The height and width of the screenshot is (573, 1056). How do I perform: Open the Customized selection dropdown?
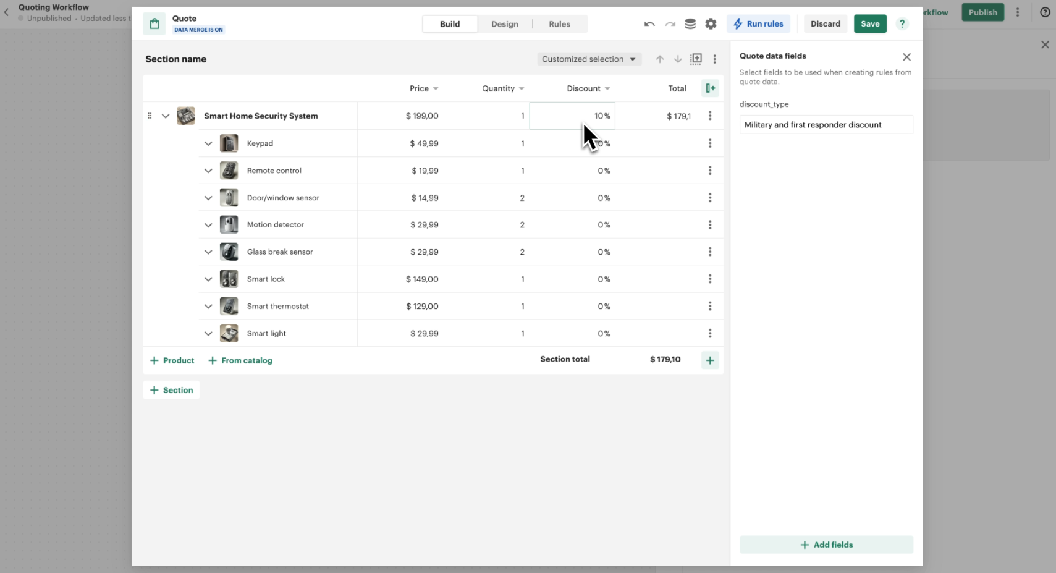588,59
